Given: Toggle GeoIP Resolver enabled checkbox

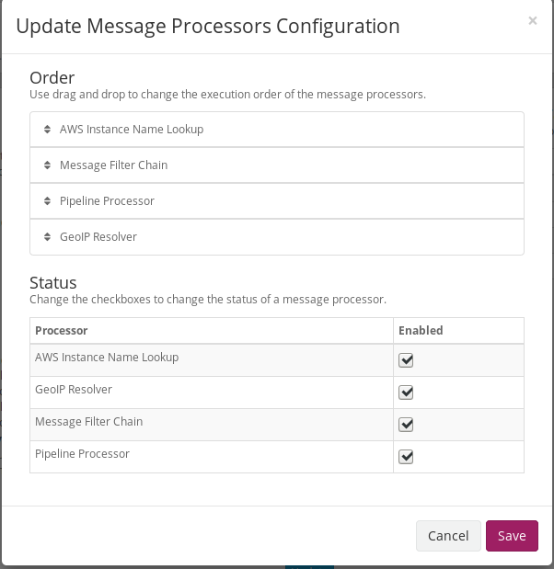Looking at the screenshot, I should click(406, 393).
